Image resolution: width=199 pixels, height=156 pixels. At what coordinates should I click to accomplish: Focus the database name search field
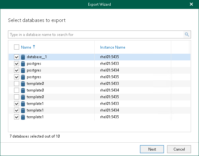pyautogui.click(x=96, y=34)
